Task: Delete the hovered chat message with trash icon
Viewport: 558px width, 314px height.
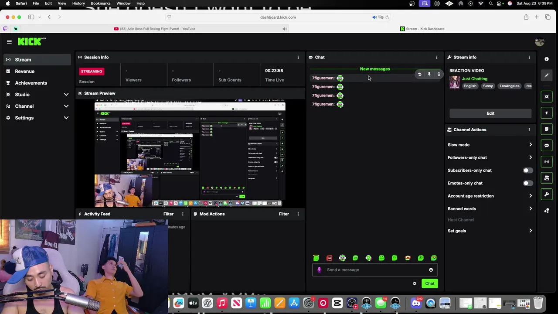Action: [439, 75]
